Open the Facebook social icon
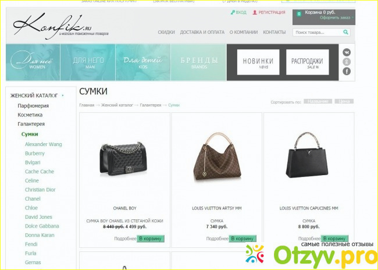 347,71
